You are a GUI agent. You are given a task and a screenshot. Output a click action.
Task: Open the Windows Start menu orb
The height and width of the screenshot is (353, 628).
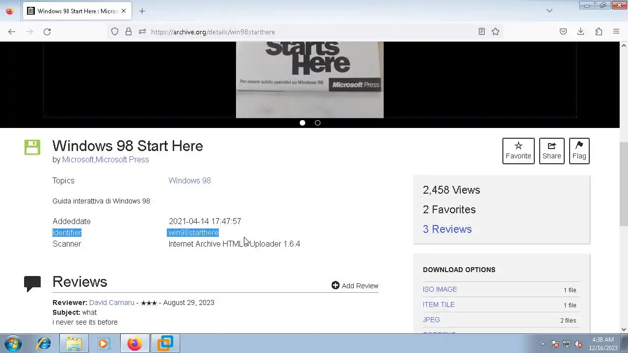pyautogui.click(x=13, y=343)
